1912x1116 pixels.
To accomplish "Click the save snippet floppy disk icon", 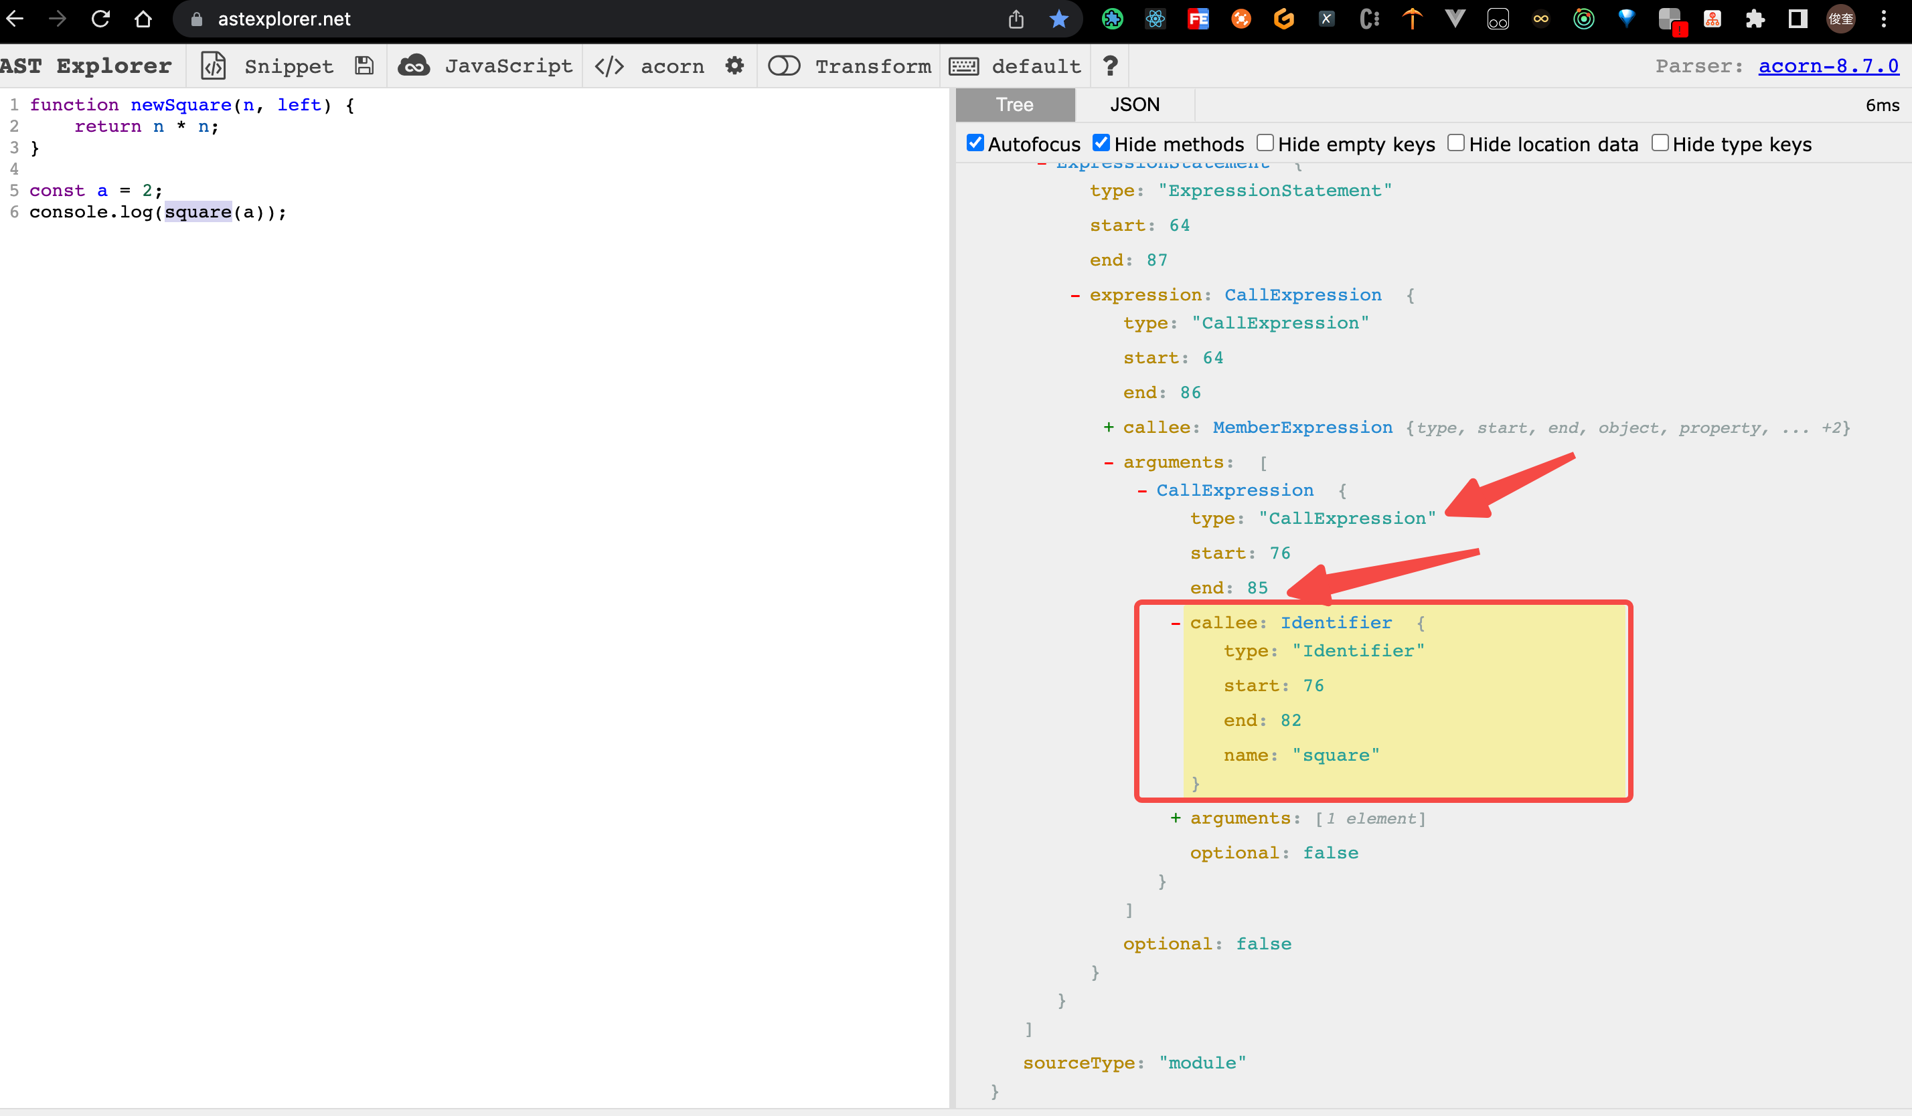I will (x=364, y=66).
